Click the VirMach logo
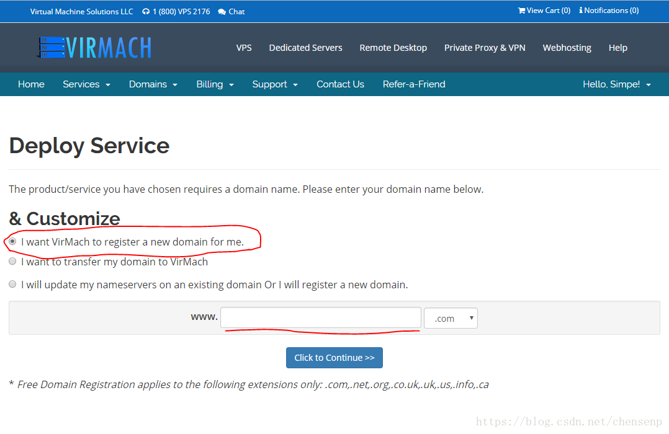 pos(94,47)
